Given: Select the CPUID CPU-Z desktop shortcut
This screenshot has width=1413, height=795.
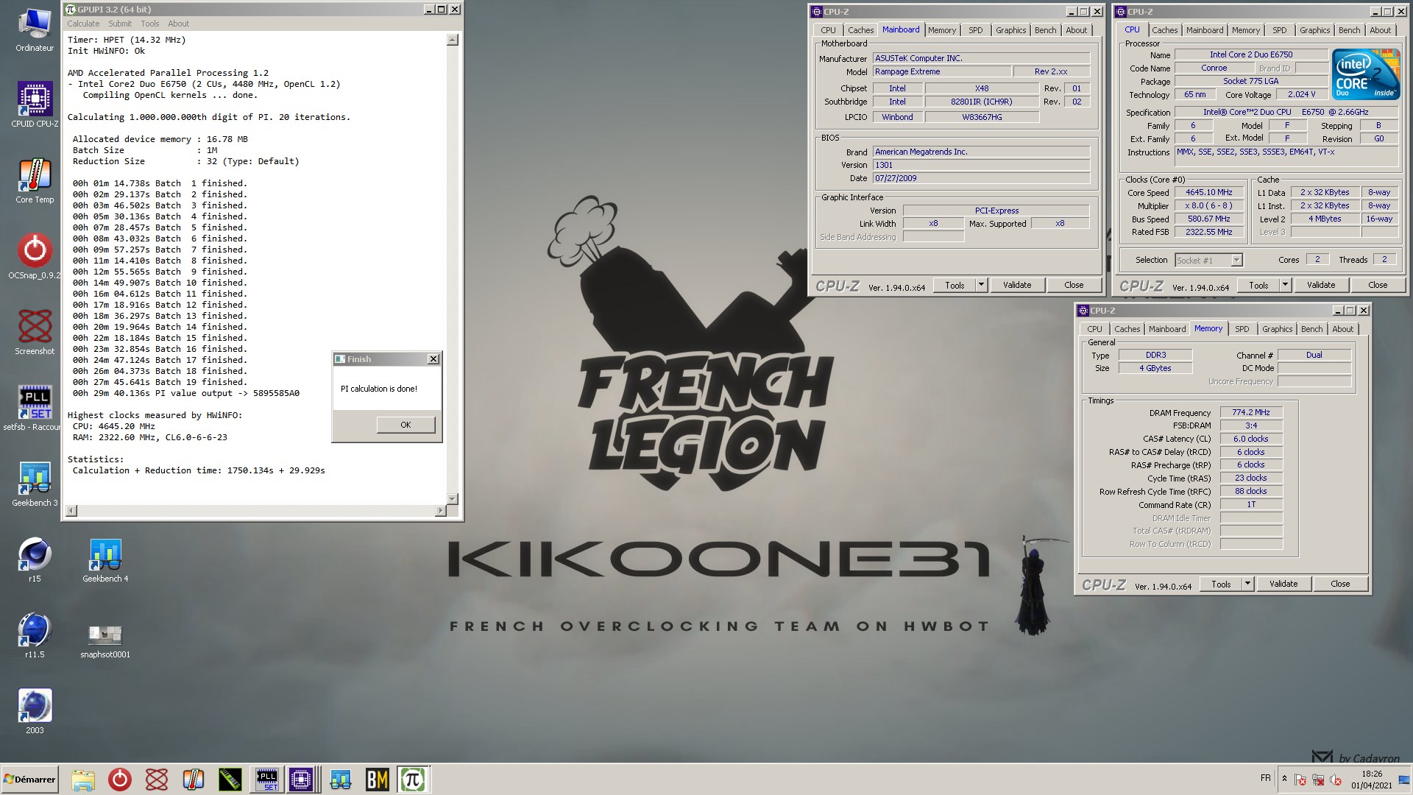Looking at the screenshot, I should click(35, 105).
